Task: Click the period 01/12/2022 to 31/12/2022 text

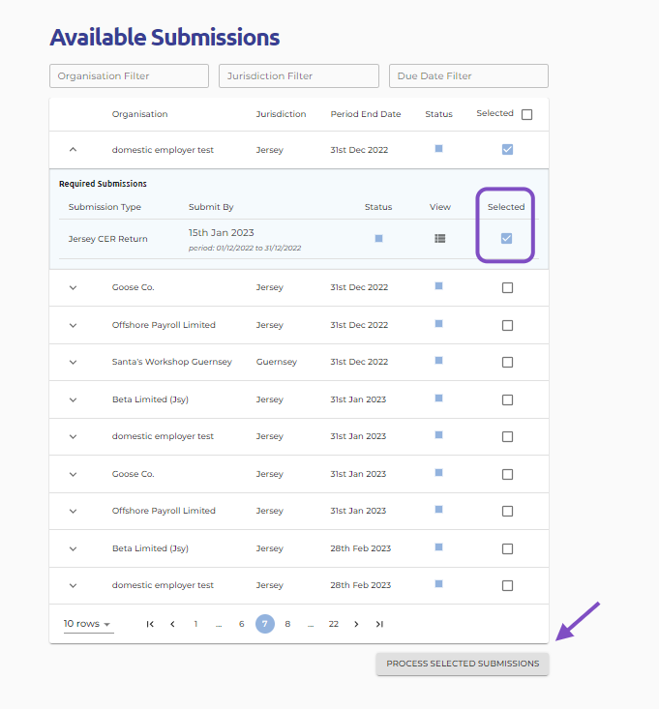Action: 245,248
